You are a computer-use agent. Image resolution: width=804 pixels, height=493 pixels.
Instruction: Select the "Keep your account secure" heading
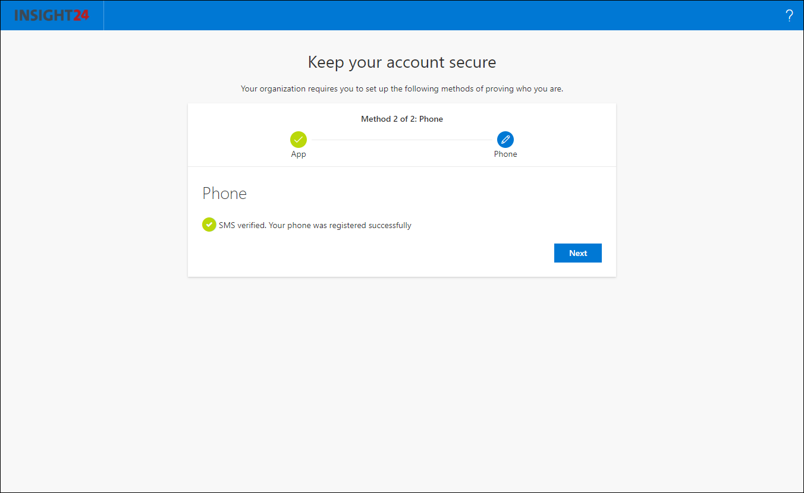pyautogui.click(x=402, y=62)
